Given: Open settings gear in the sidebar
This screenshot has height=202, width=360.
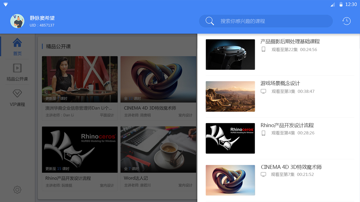Looking at the screenshot, I should [17, 190].
